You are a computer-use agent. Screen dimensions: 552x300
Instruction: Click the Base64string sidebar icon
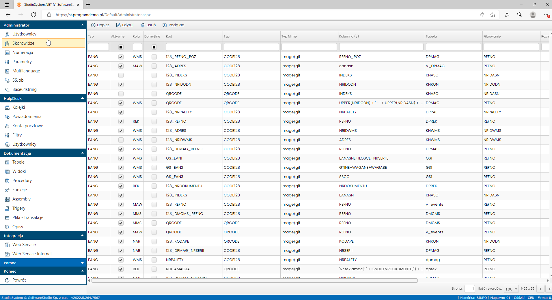coord(7,90)
